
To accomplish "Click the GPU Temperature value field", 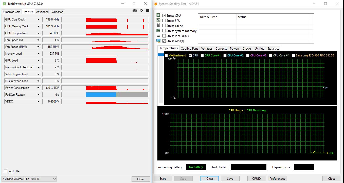I will click(x=51, y=33).
